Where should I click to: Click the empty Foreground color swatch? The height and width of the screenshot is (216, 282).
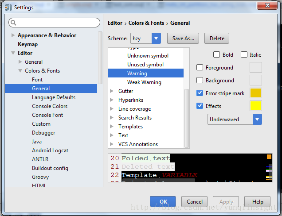pos(256,67)
